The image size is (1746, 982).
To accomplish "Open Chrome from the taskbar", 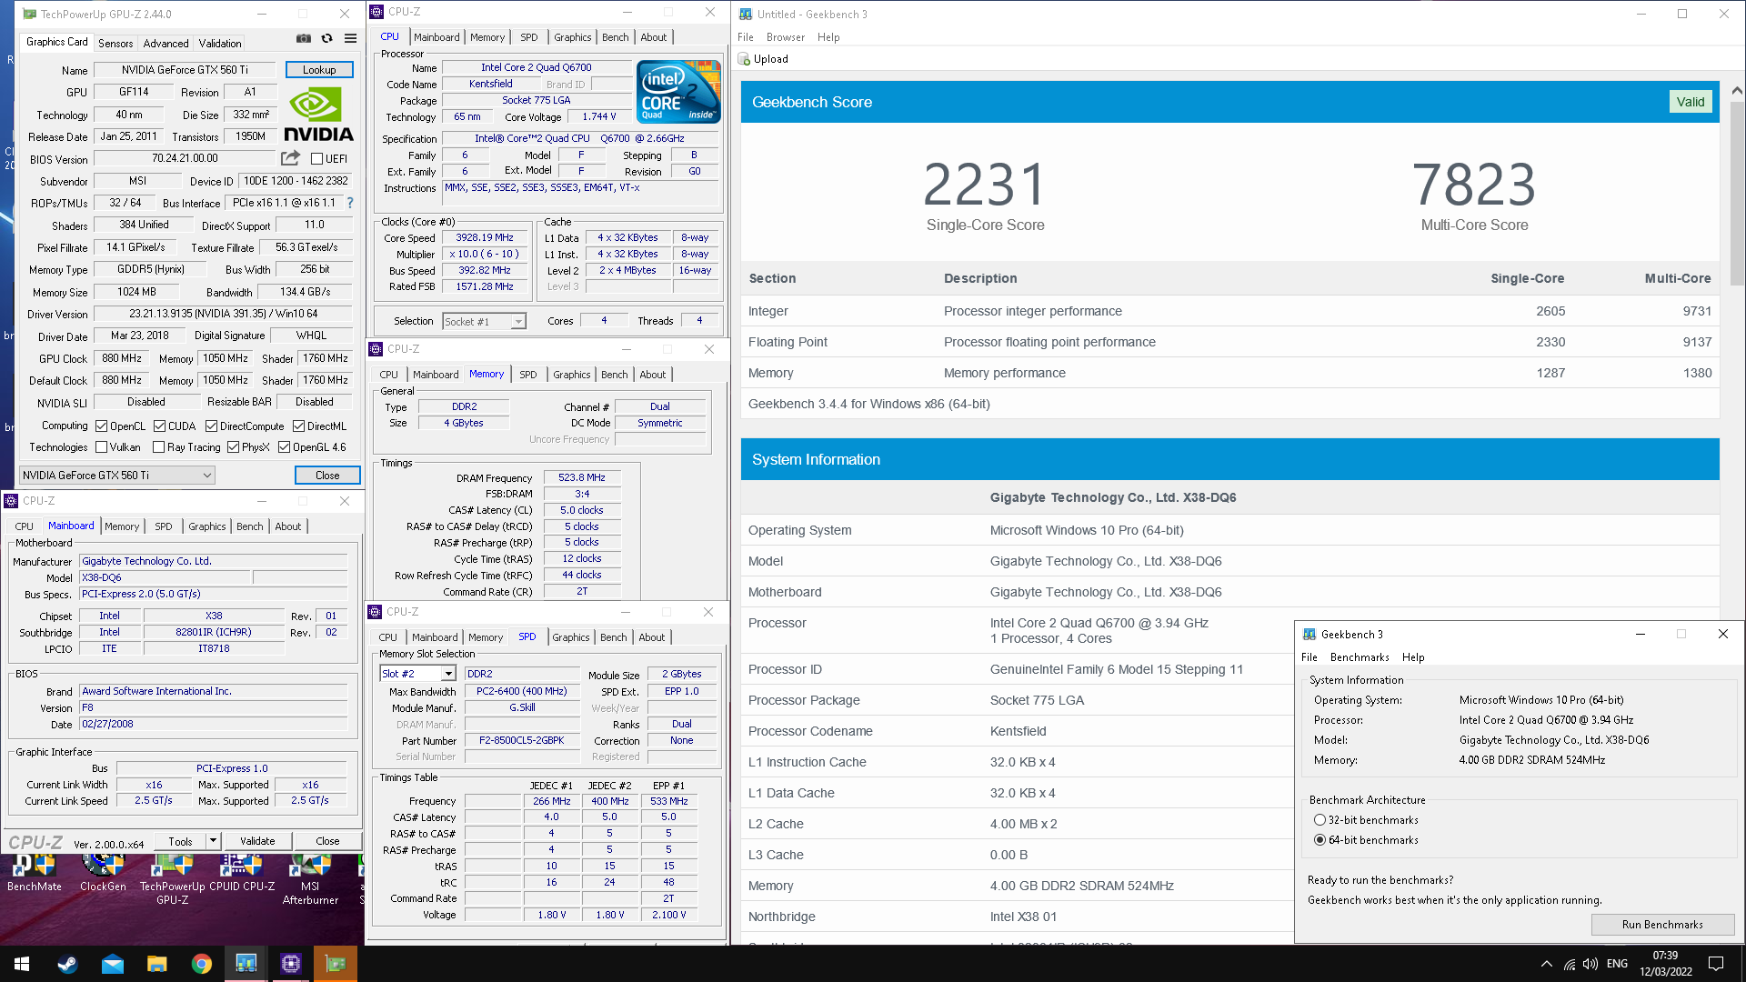I will (x=202, y=964).
